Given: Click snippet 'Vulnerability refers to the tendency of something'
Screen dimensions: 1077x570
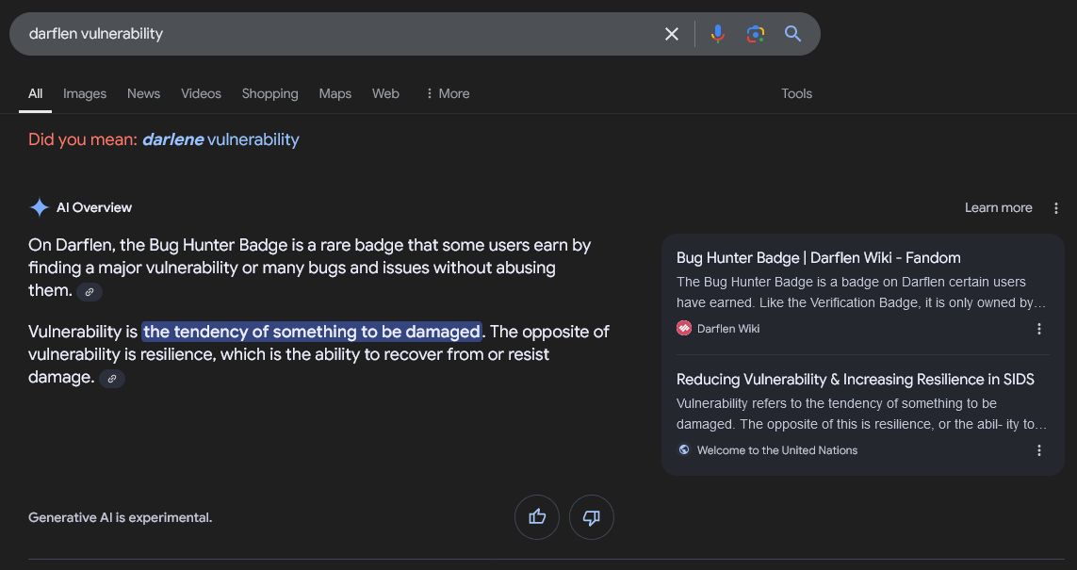Looking at the screenshot, I should [x=860, y=415].
